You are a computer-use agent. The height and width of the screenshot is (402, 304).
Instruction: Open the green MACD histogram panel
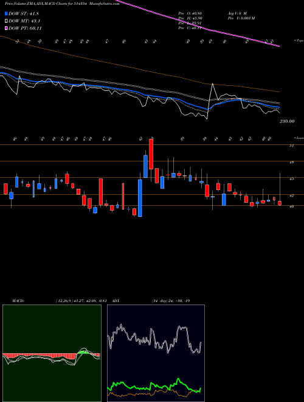[52, 353]
